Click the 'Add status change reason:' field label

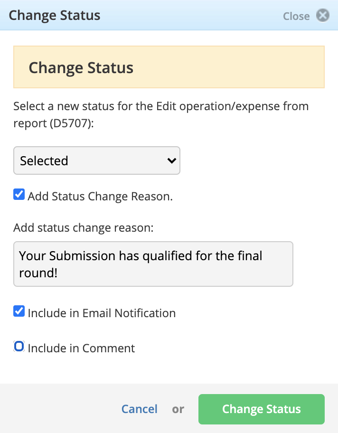(84, 228)
